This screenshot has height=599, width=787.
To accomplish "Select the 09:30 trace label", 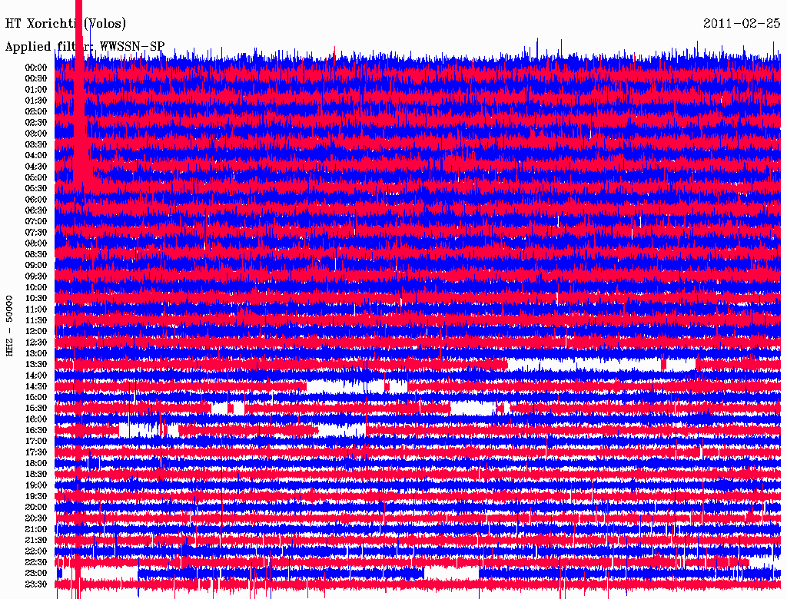I will click(35, 276).
